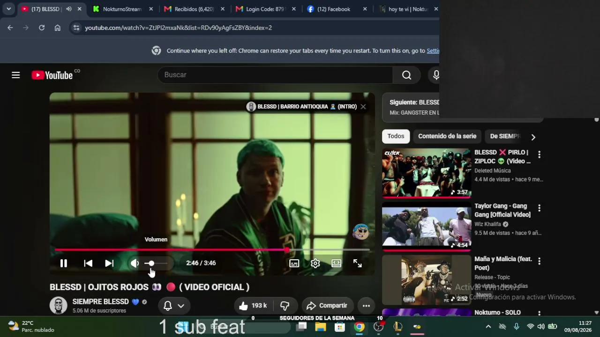
Task: Reload the current page
Action: click(x=42, y=28)
